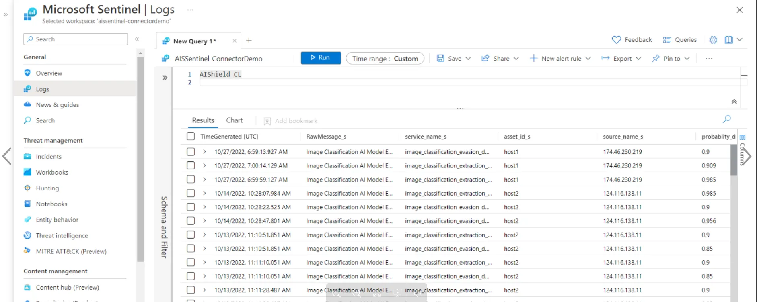Click the results vertical scrollbar
This screenshot has height=302, width=757.
pyautogui.click(x=734, y=160)
